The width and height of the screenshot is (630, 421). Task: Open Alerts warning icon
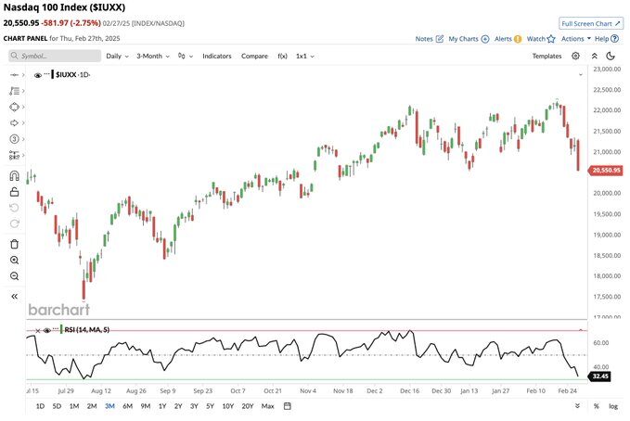(518, 39)
